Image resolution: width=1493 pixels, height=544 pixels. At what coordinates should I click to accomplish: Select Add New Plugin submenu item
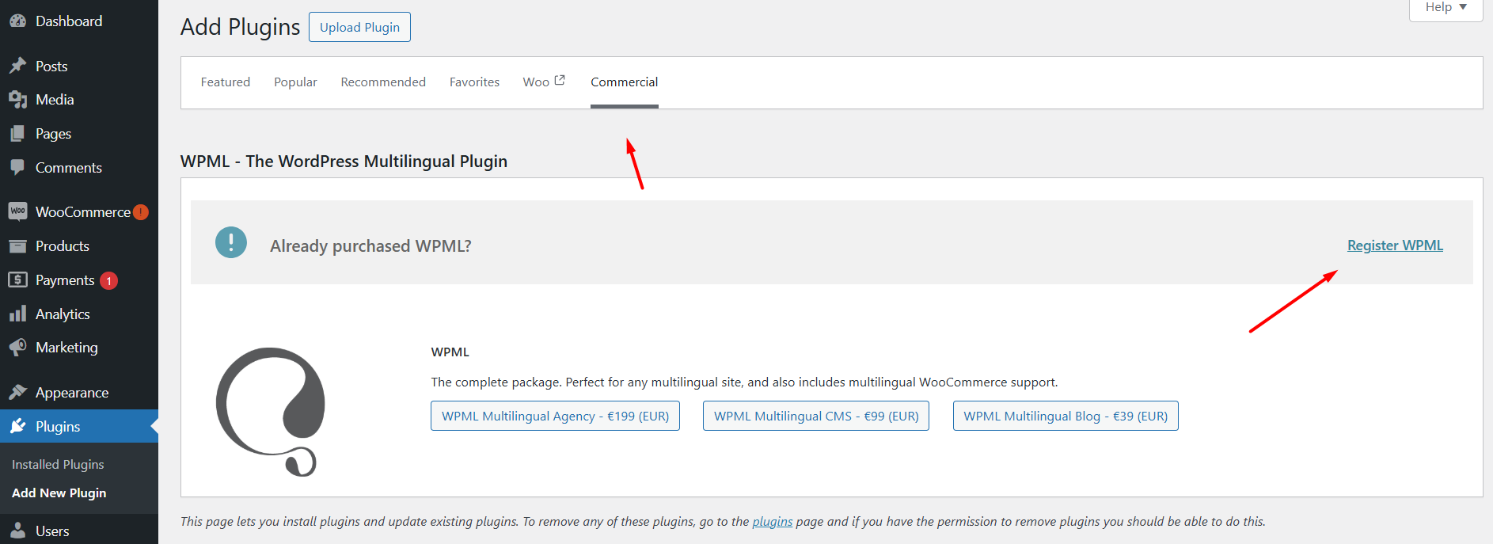coord(59,493)
